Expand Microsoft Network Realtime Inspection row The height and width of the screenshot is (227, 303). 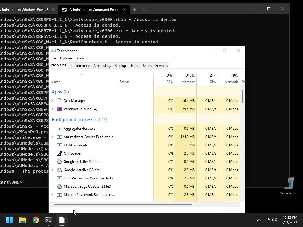[52, 195]
